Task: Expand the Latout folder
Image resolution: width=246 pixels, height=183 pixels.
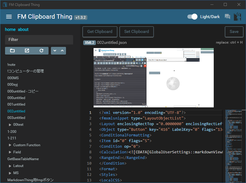Action: [10, 166]
